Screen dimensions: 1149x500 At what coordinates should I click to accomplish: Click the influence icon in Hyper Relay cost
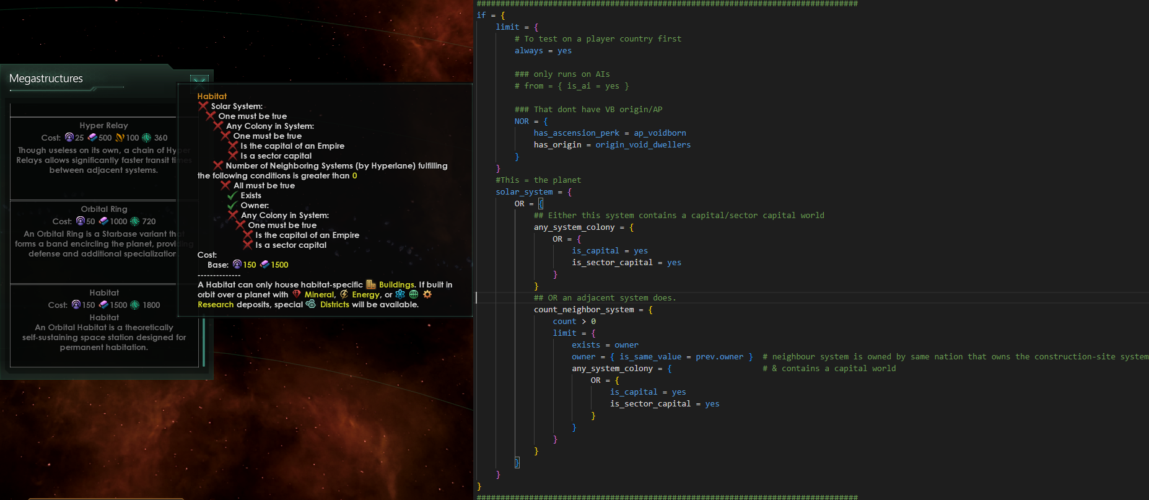pos(69,138)
